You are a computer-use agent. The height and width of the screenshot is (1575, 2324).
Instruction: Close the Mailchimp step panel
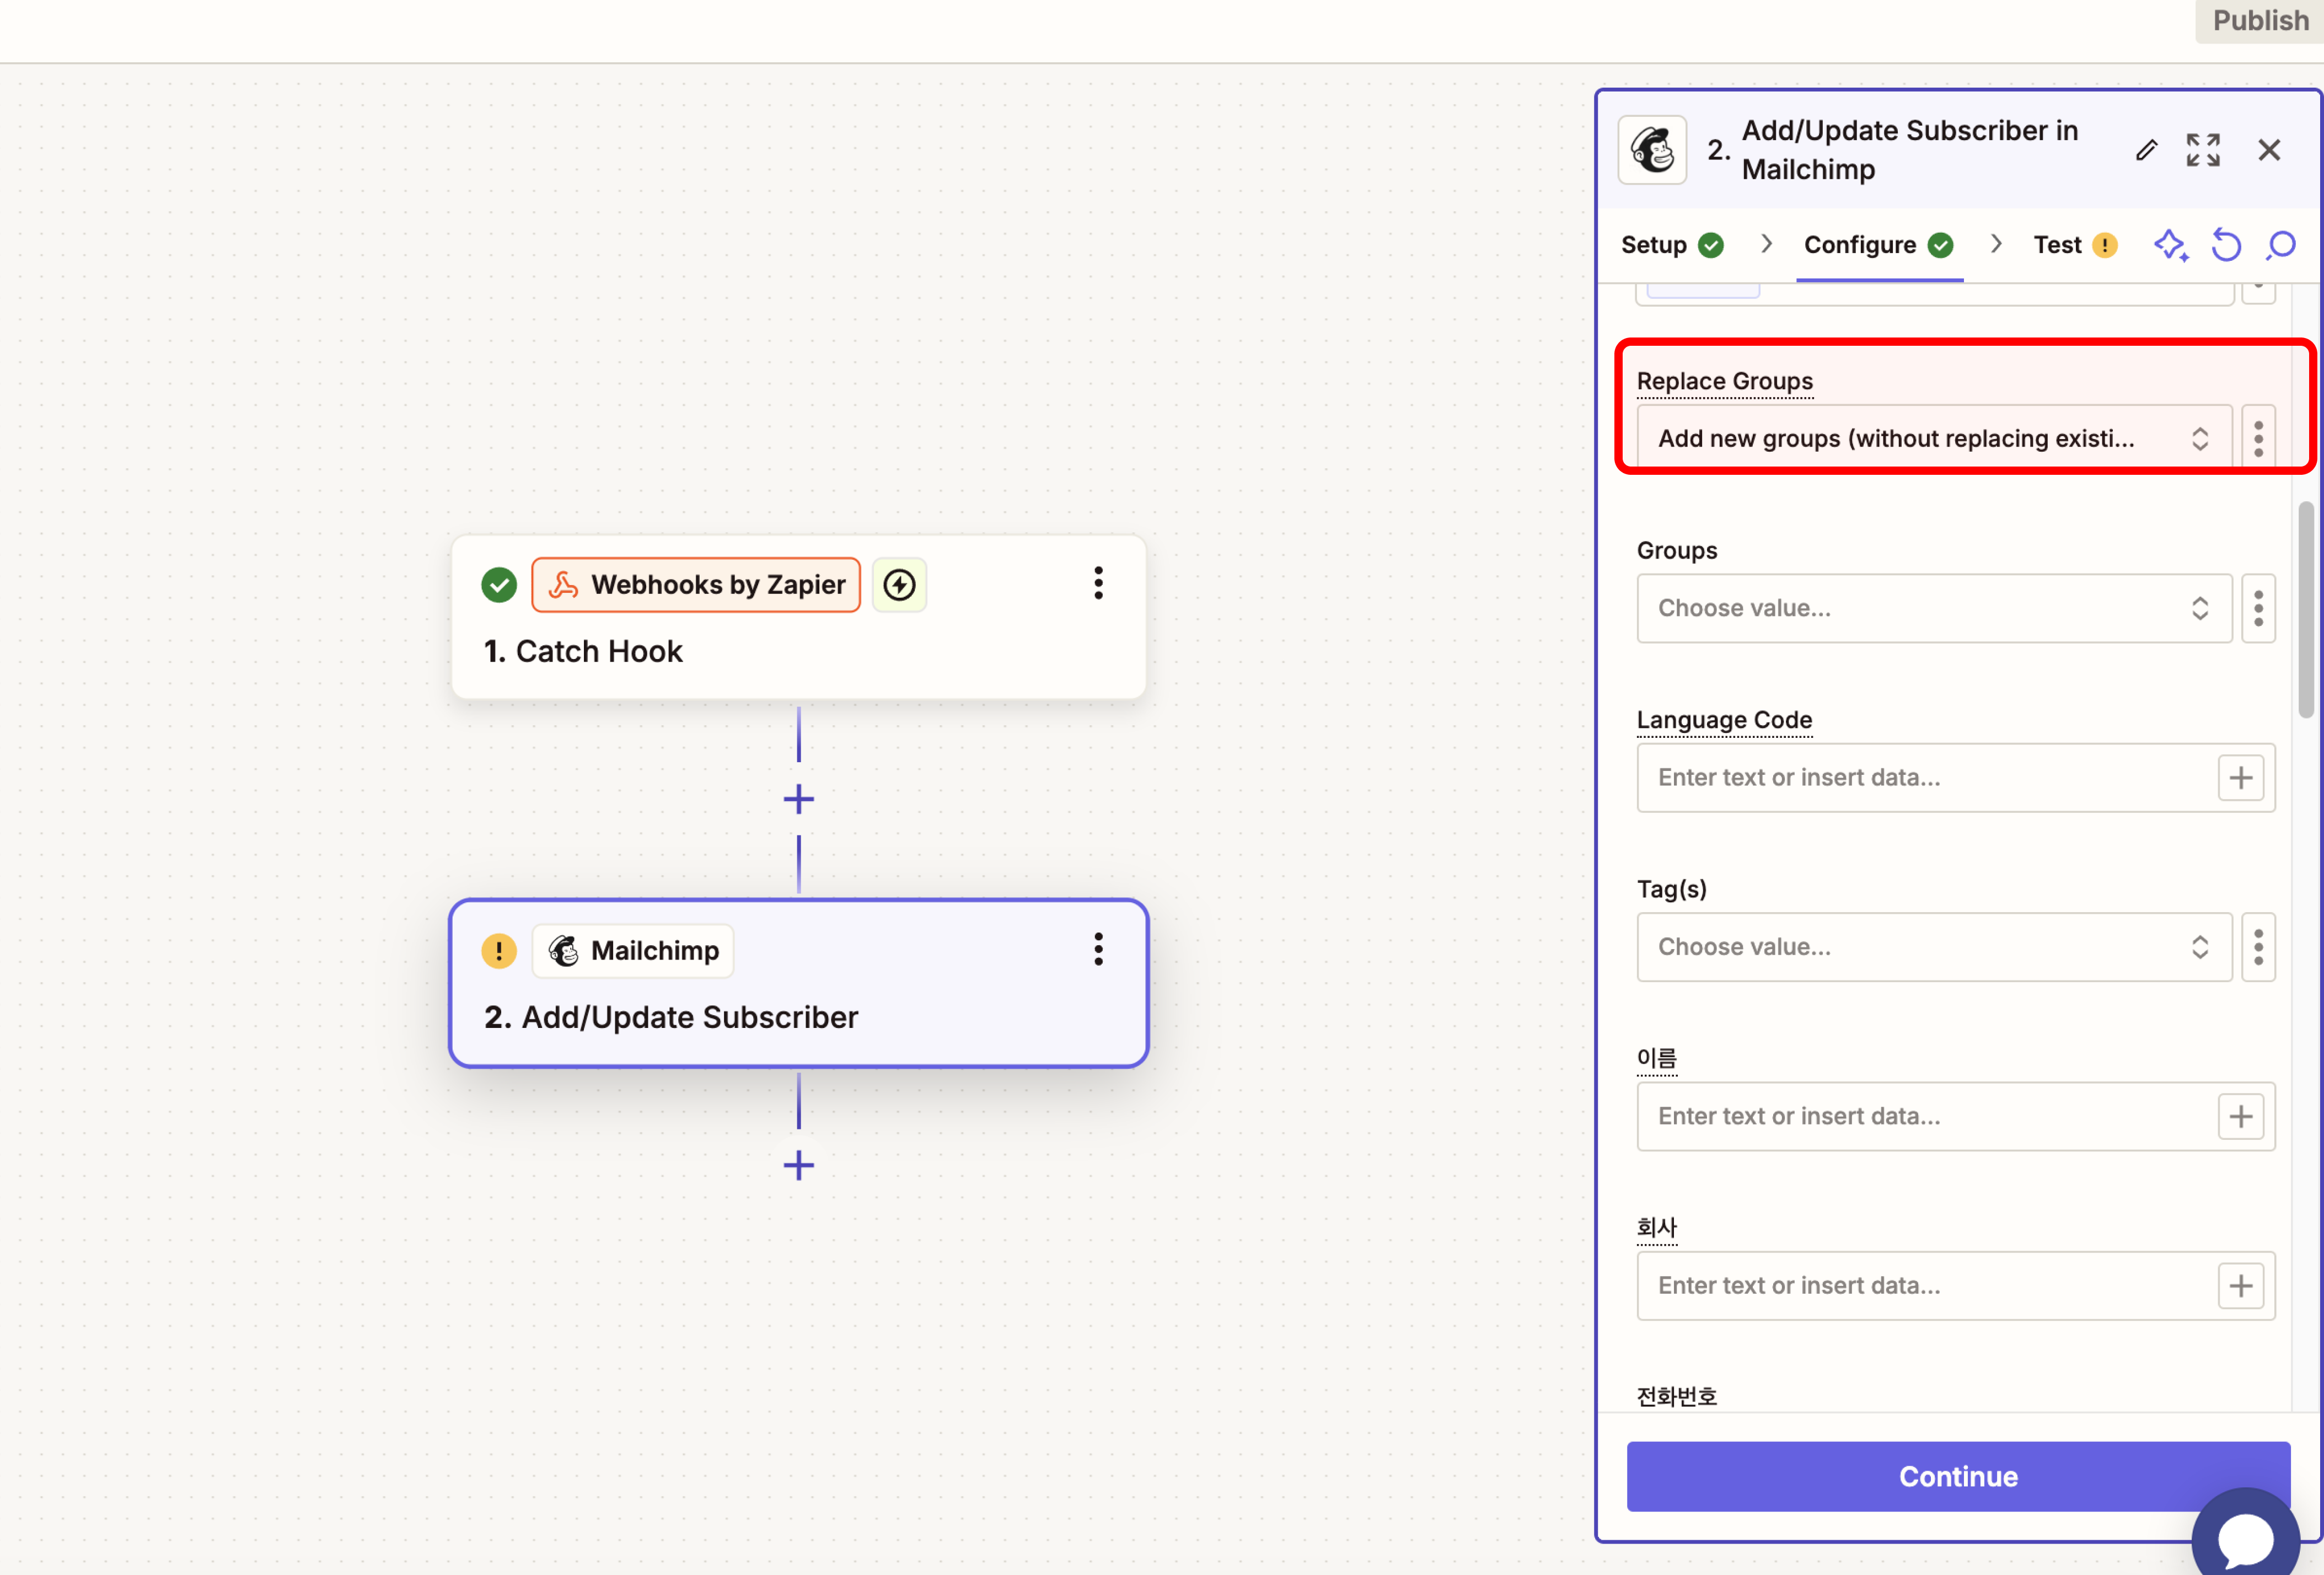2269,150
